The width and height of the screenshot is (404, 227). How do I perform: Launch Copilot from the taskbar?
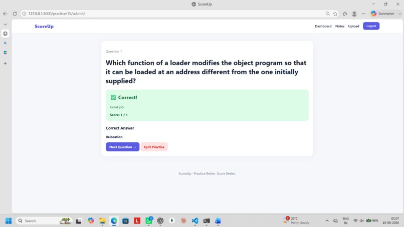[x=91, y=221]
